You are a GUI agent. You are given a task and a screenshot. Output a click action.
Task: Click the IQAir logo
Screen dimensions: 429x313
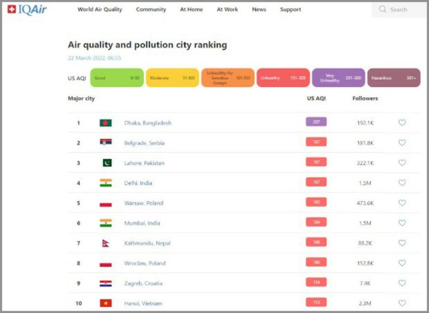click(27, 9)
